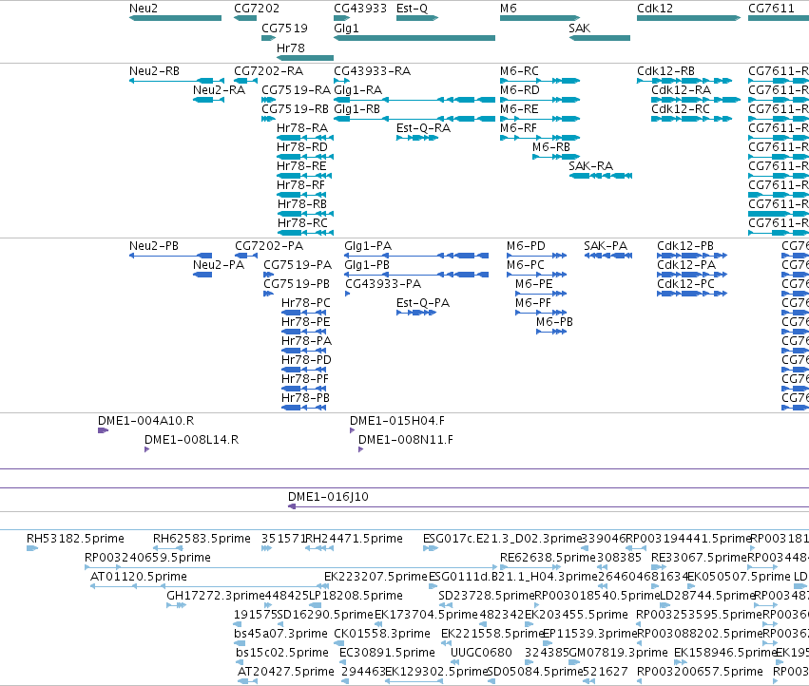Select the bs45a07.3prime EST label

[x=280, y=634]
